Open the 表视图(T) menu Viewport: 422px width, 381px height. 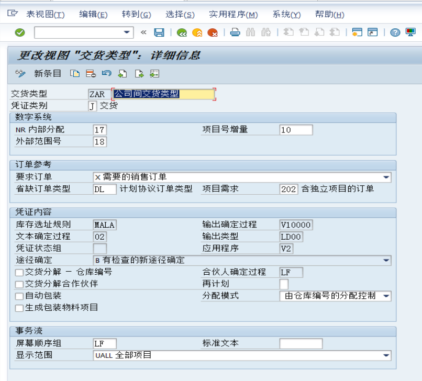[46, 14]
